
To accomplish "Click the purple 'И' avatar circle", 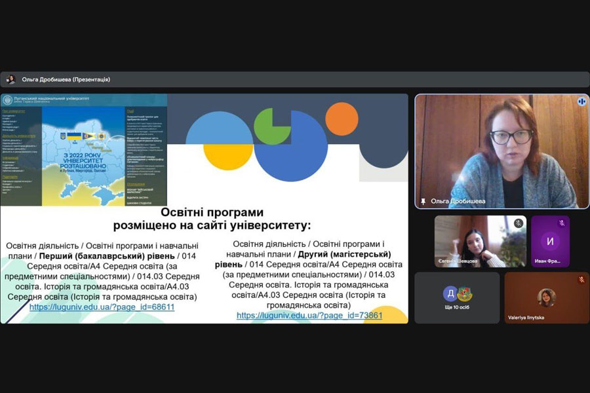I will pos(550,242).
